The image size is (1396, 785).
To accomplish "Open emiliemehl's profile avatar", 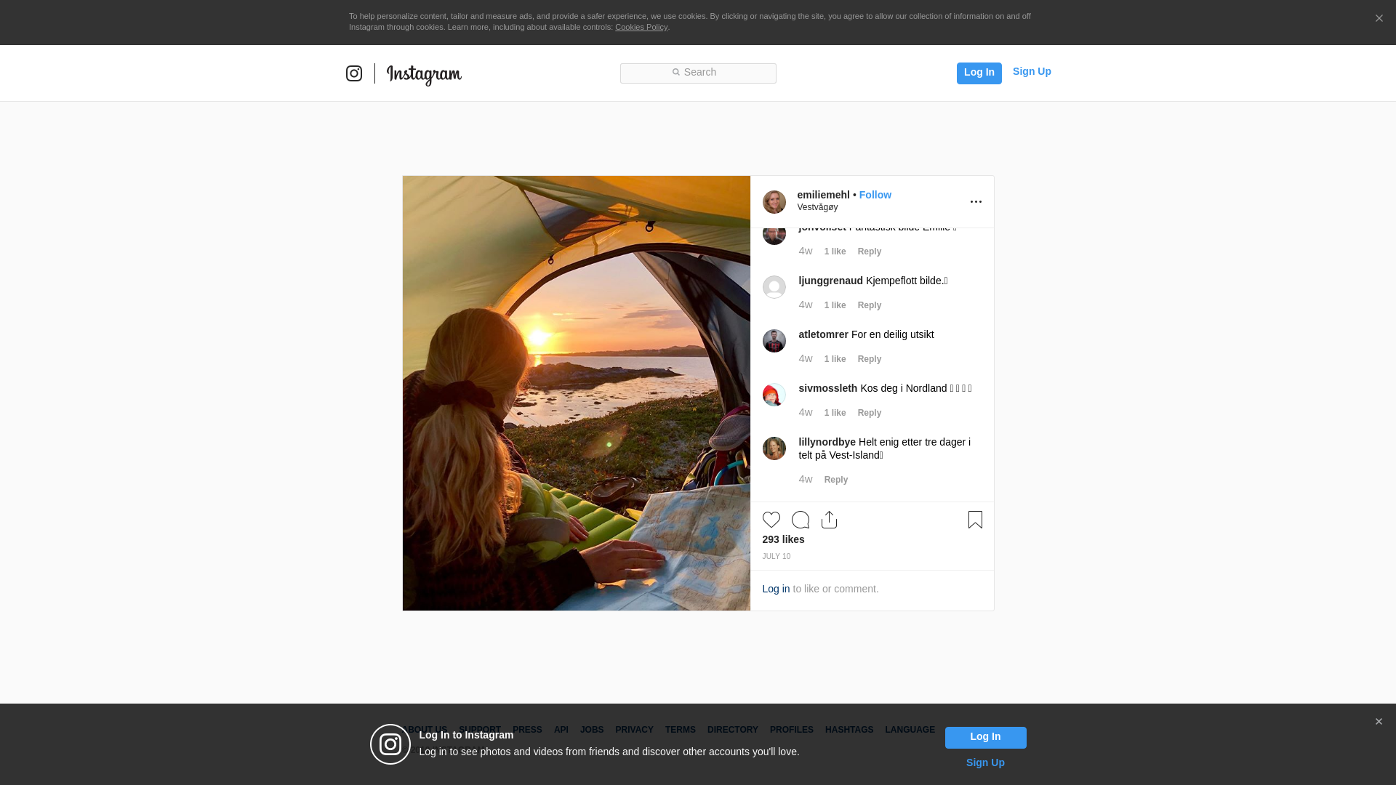I will [x=774, y=202].
